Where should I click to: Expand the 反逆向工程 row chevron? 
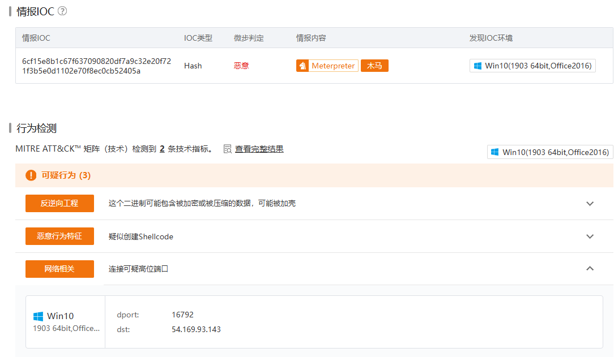[x=590, y=204]
